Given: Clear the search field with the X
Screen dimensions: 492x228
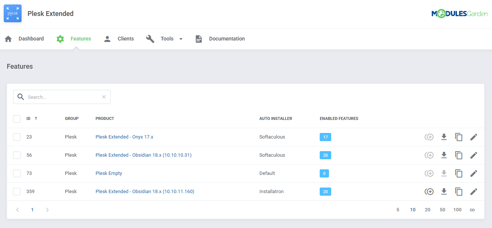Looking at the screenshot, I should point(103,97).
